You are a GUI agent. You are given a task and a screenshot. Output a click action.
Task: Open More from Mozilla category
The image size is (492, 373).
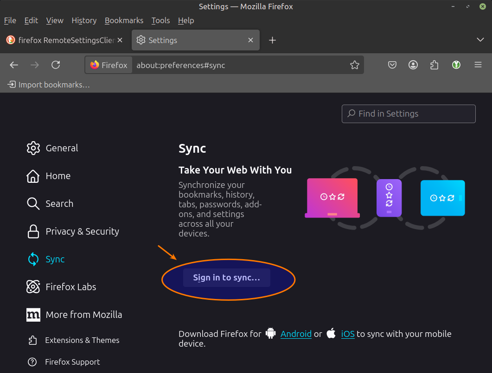pos(74,315)
